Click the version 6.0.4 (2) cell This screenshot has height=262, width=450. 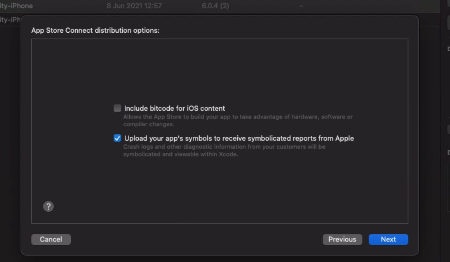tap(215, 6)
